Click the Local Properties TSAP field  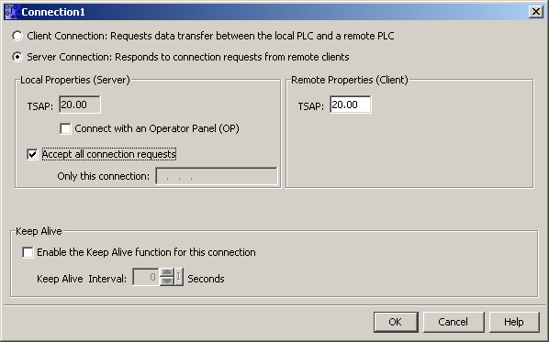pyautogui.click(x=80, y=105)
